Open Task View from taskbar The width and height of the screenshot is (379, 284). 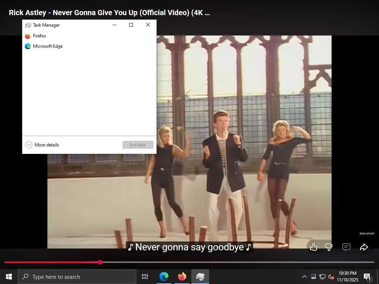pos(145,277)
